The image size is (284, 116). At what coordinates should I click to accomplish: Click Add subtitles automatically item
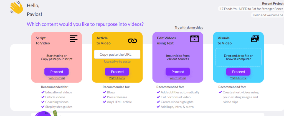[178, 92]
